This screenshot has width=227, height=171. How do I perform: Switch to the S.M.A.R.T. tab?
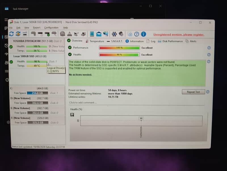pyautogui.click(x=115, y=41)
